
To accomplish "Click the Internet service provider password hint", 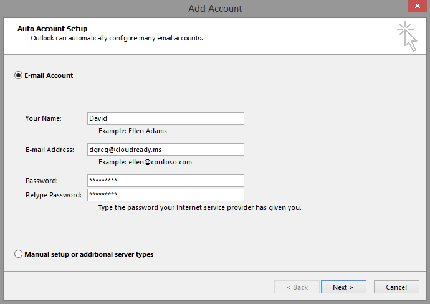I will [x=200, y=207].
